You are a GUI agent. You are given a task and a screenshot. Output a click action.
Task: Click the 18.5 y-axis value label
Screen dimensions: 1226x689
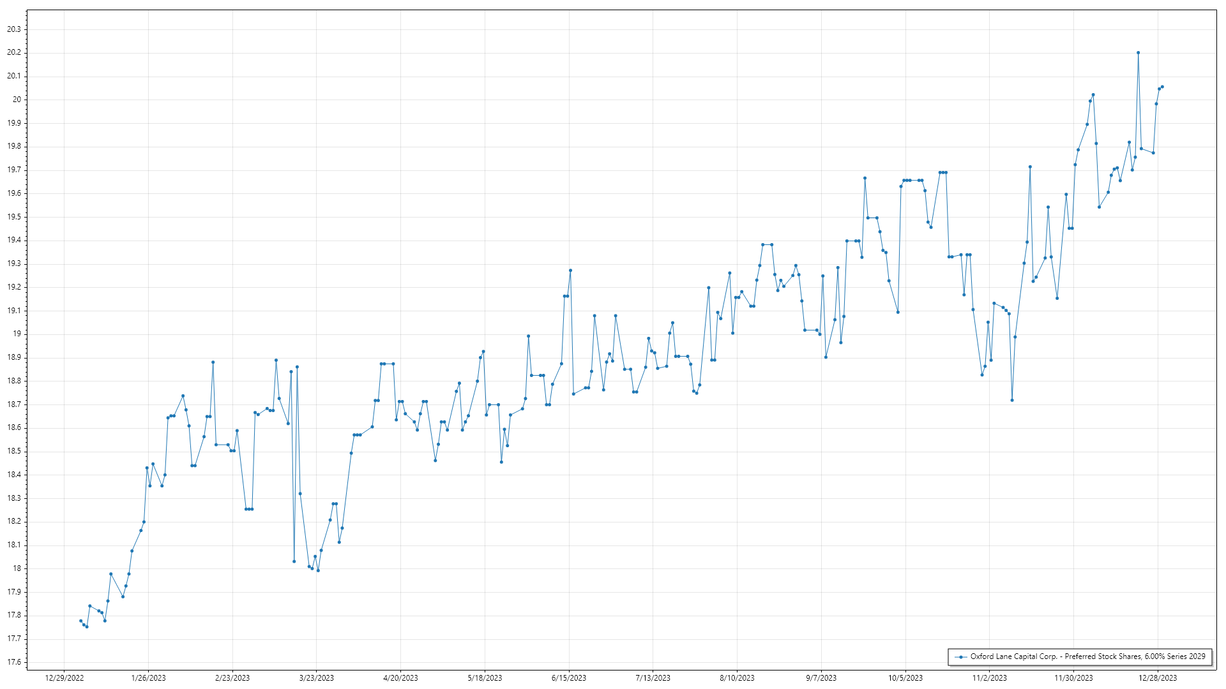click(x=14, y=451)
